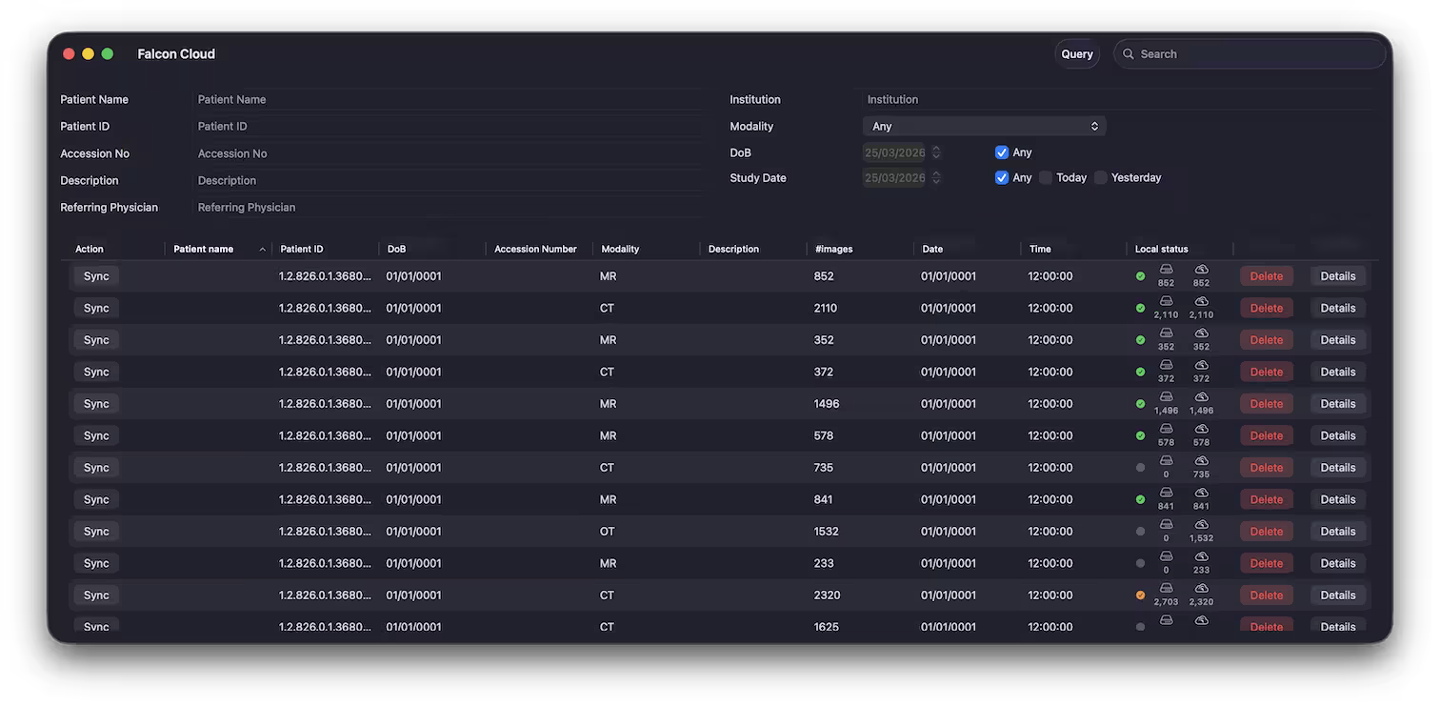Viewport: 1440px width, 706px height.
Task: Delete the 578-image MR study
Action: 1266,436
